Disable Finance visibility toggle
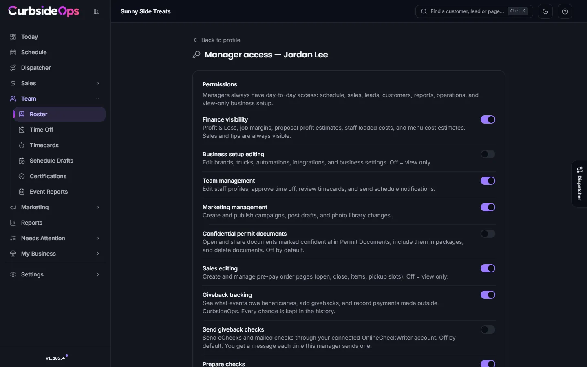587x367 pixels. [x=488, y=119]
